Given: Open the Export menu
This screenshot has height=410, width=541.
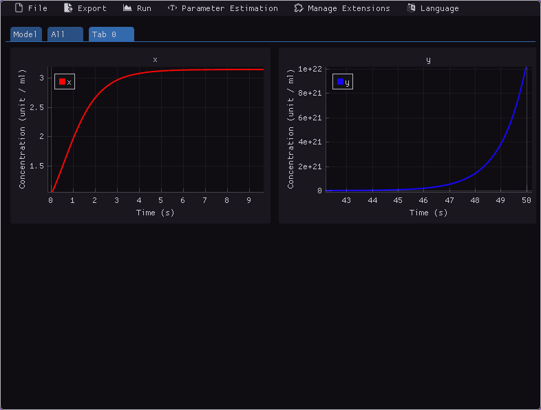Looking at the screenshot, I should [x=85, y=8].
